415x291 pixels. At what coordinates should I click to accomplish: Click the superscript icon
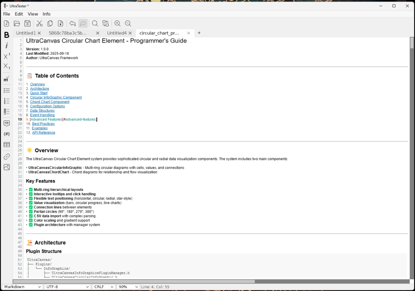pos(6,56)
